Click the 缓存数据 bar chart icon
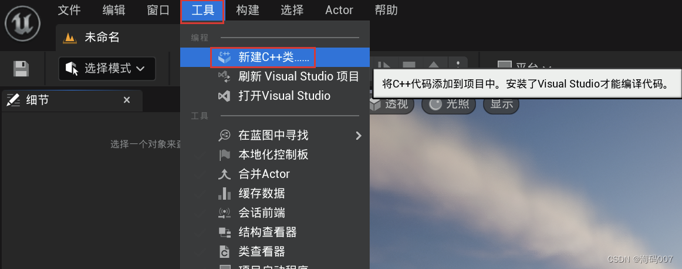 224,193
